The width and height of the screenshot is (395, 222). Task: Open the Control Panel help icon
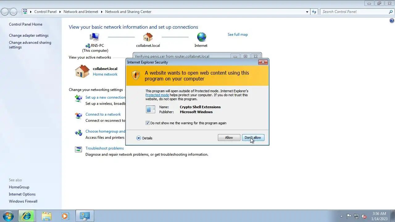click(392, 21)
